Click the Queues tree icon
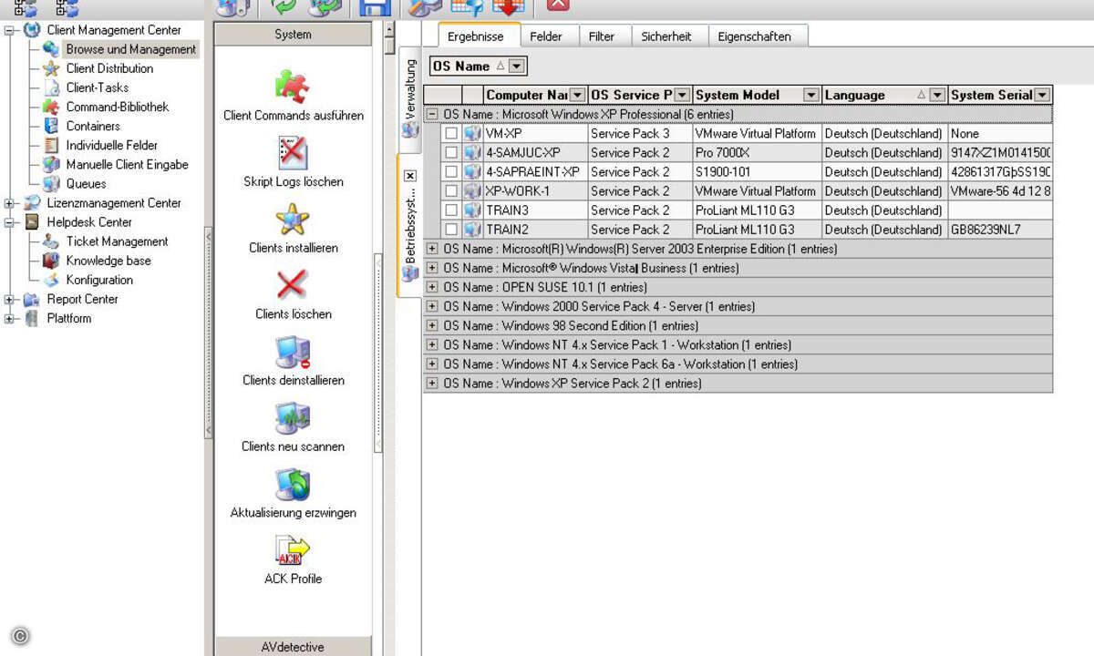The width and height of the screenshot is (1094, 656). pyautogui.click(x=51, y=183)
